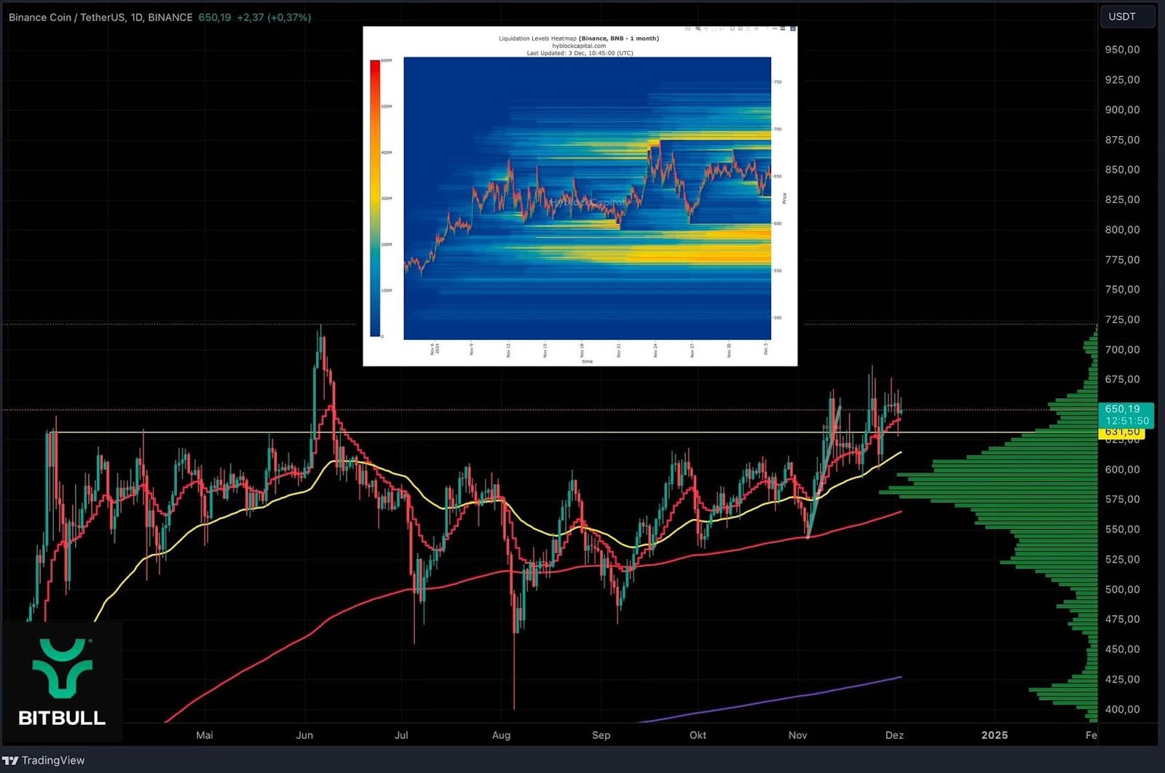
Task: Click the 400,00 price axis label
Action: 1122,709
